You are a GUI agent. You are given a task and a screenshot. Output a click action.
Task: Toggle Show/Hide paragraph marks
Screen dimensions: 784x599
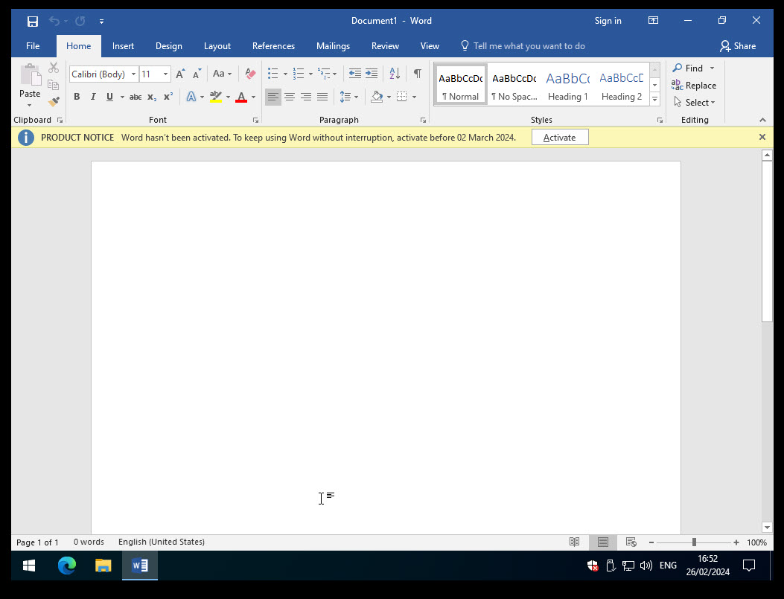(418, 74)
